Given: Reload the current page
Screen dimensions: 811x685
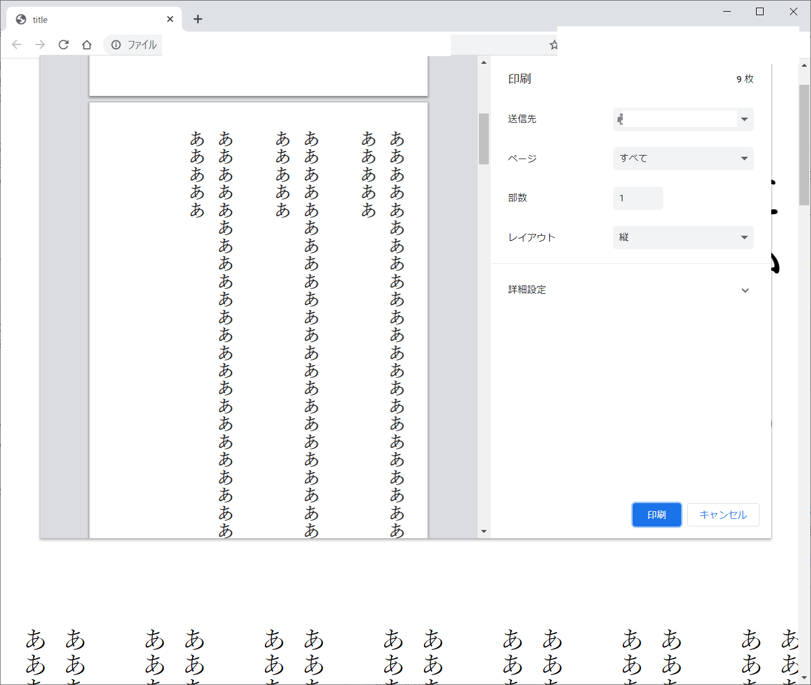Looking at the screenshot, I should (x=64, y=44).
